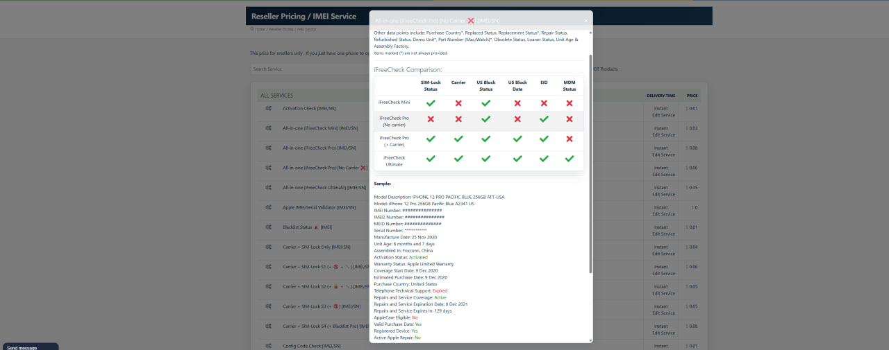
Task: Click Warranty Status: Apple Limited Warranty line
Action: point(413,264)
